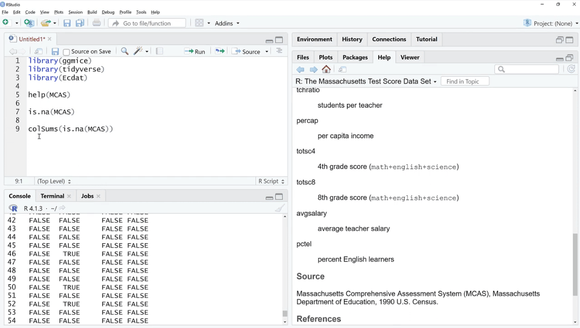This screenshot has width=580, height=328.
Task: Toggle Source on Save checkbox
Action: pos(66,52)
